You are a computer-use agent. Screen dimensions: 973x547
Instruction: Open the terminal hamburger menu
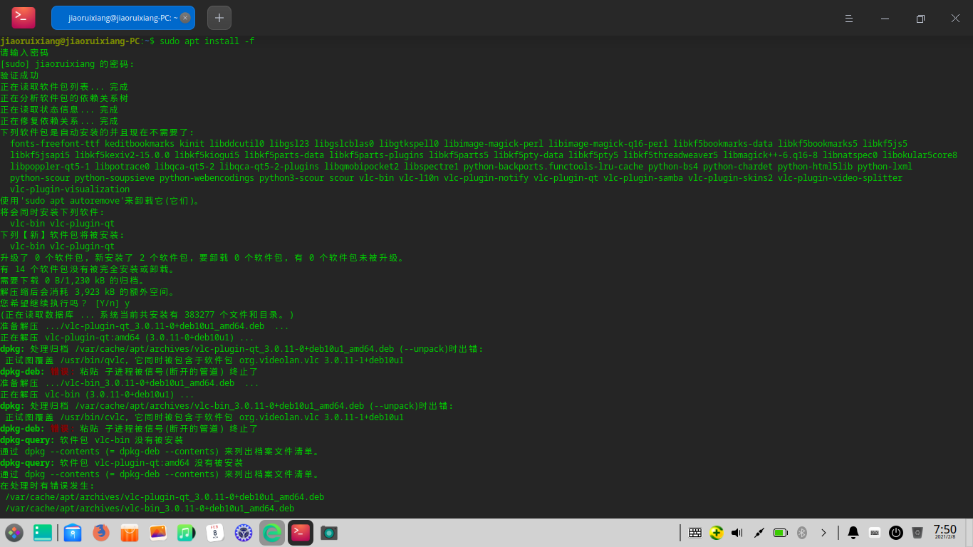[x=848, y=19]
